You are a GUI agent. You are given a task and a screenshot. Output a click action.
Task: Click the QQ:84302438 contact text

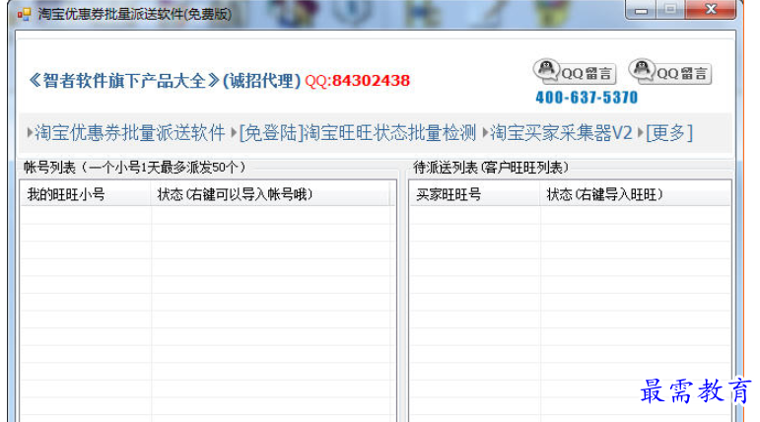click(x=358, y=81)
